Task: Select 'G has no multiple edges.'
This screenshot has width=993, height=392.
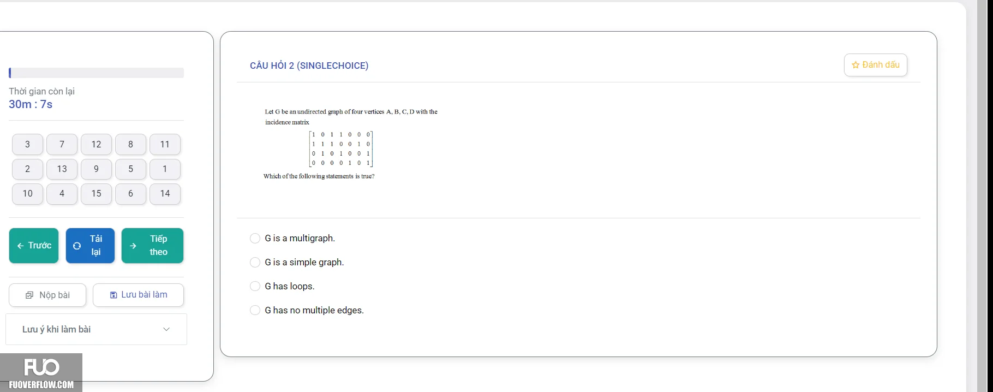Action: click(255, 311)
